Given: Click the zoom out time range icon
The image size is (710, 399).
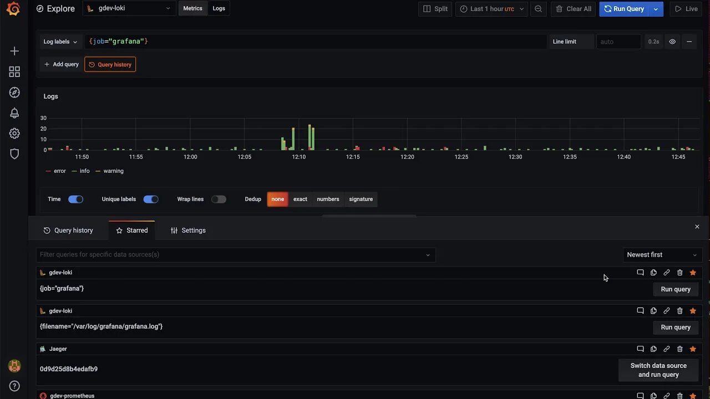Looking at the screenshot, I should tap(538, 9).
